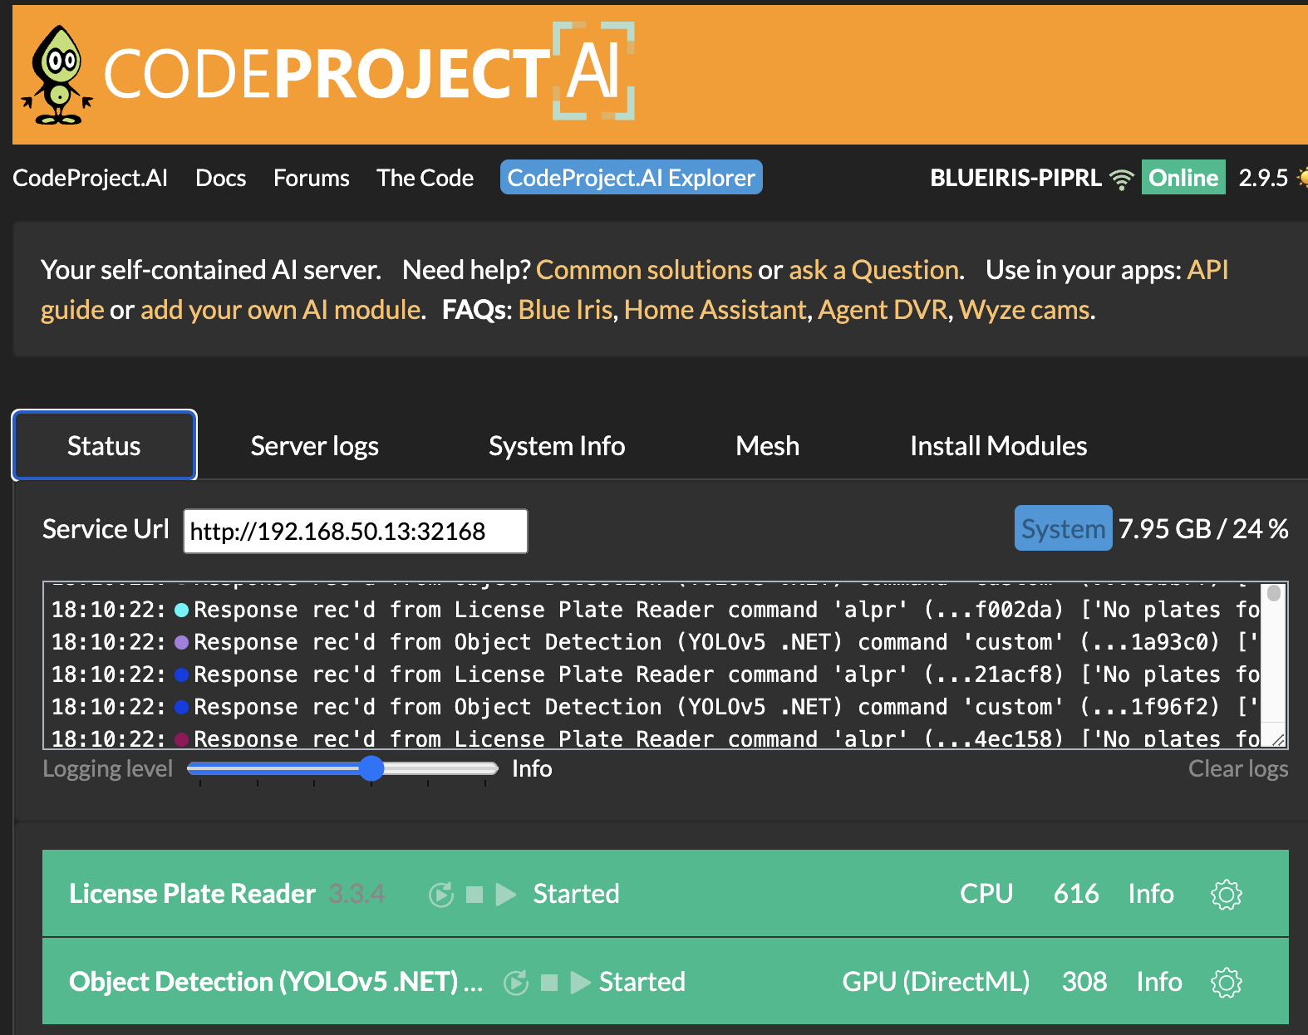Screen dimensions: 1308x1035
Task: Click the BLUEIRIS-PIPRL server name
Action: (x=1015, y=178)
